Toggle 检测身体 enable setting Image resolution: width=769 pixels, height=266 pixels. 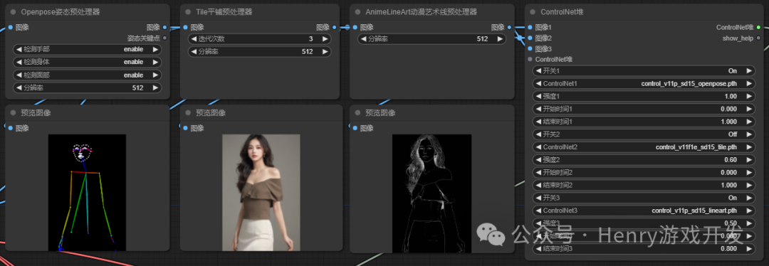coord(88,62)
